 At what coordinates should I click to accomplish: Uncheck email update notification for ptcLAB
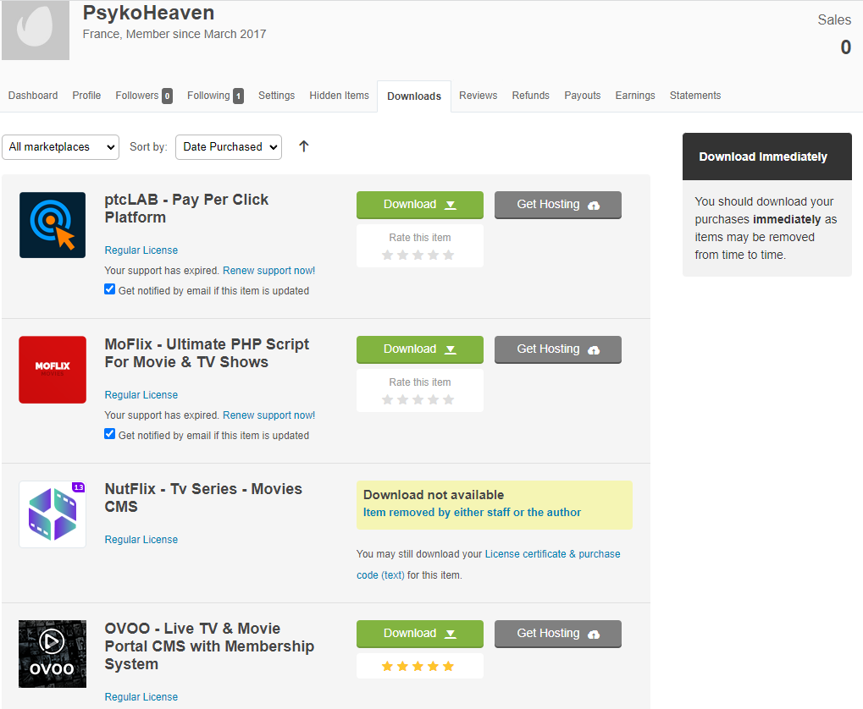[110, 289]
